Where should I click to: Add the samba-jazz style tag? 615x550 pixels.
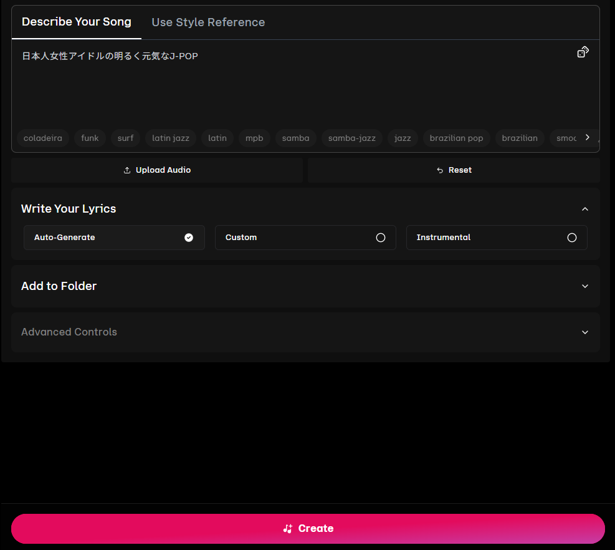[x=352, y=138]
